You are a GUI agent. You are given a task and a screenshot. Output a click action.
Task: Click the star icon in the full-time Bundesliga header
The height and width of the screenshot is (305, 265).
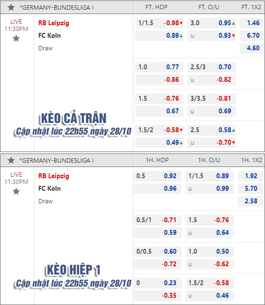click(x=11, y=7)
